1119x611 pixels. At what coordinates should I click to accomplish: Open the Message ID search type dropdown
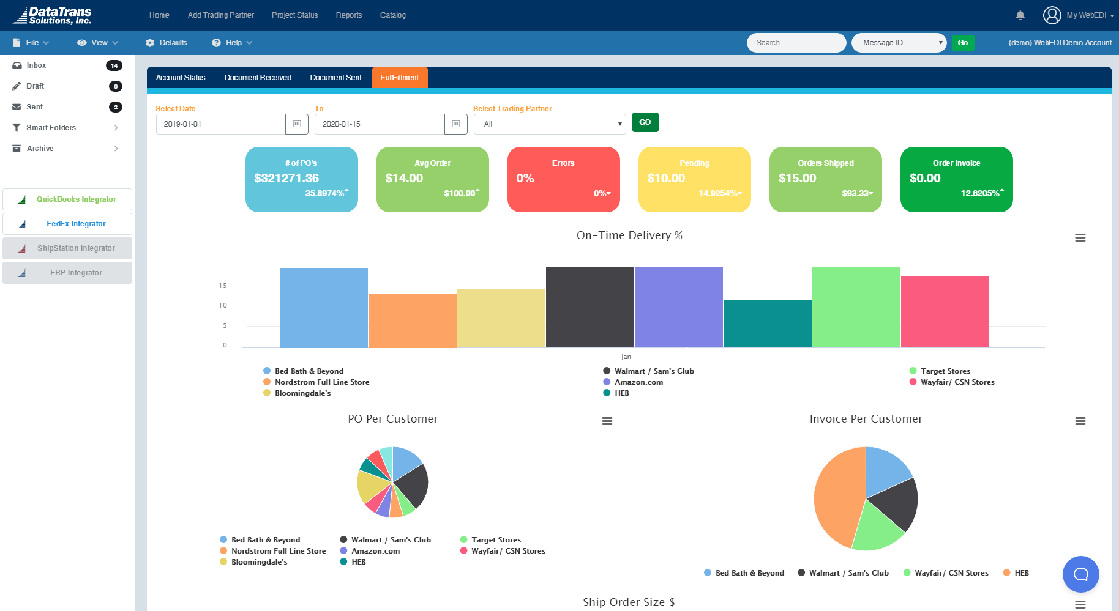[x=898, y=42]
